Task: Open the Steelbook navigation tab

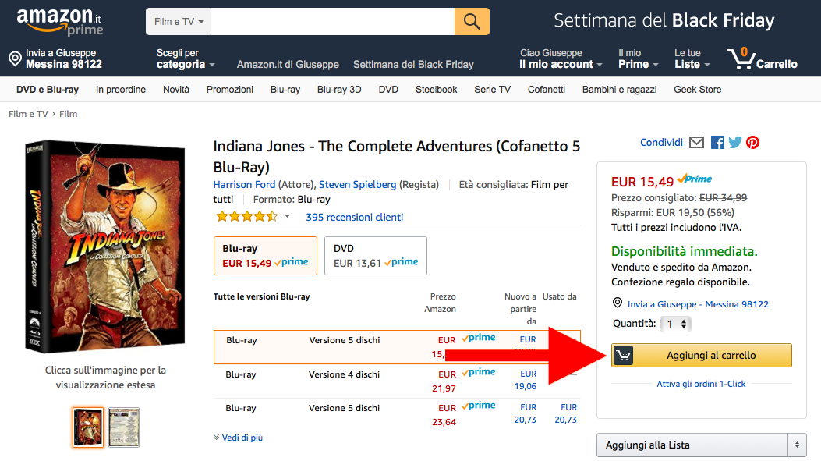Action: click(436, 90)
